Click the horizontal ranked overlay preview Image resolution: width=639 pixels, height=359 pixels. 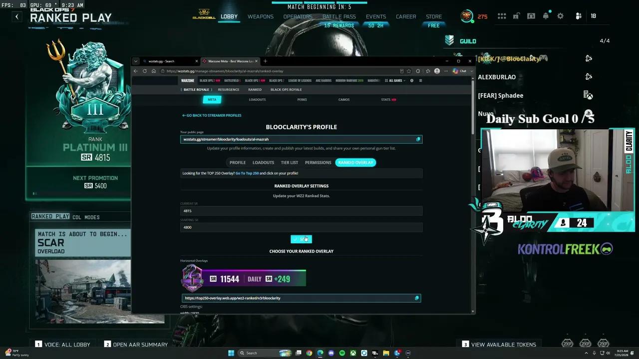[244, 279]
